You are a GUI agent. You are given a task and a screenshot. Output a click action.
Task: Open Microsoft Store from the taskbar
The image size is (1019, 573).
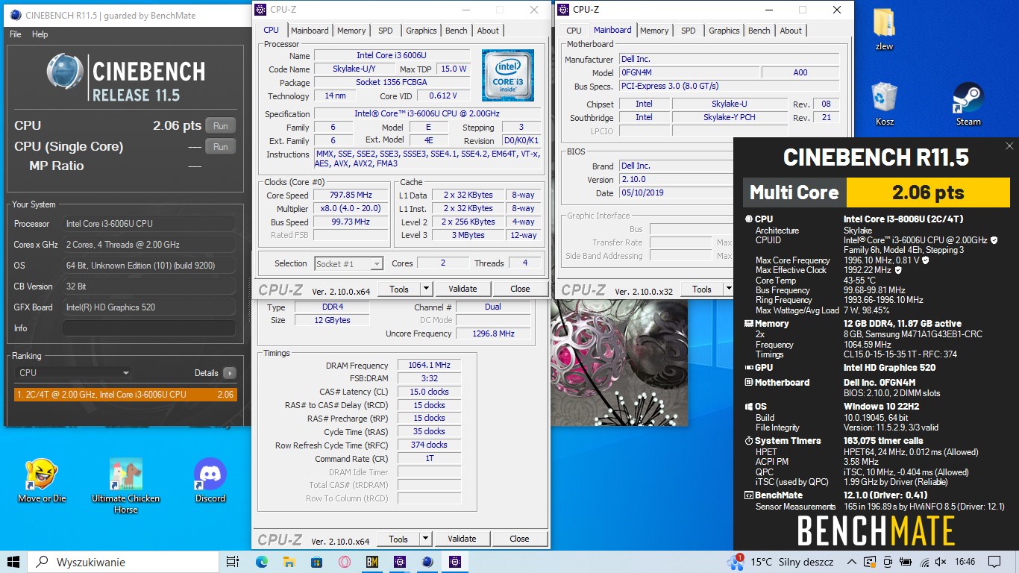click(317, 562)
